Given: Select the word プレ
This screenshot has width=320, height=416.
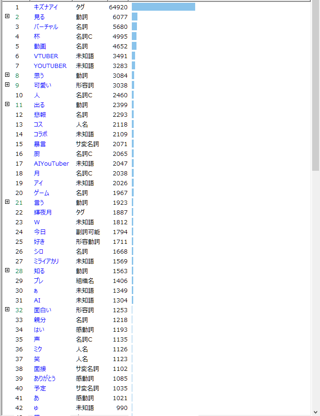Looking at the screenshot, I should point(39,281).
